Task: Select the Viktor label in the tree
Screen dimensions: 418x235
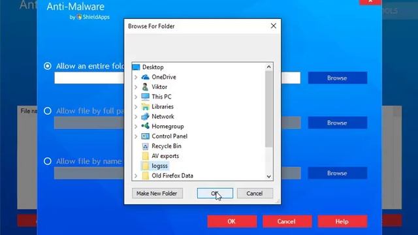Action: pos(159,87)
